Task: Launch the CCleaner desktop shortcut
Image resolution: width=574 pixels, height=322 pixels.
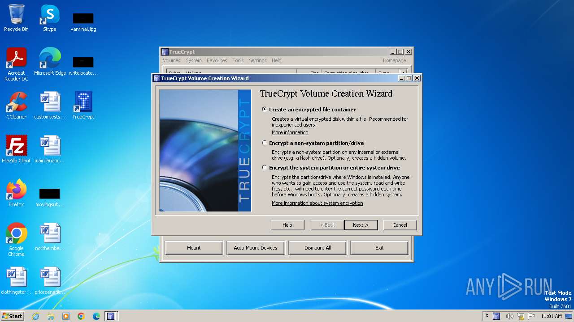Action: [x=16, y=106]
